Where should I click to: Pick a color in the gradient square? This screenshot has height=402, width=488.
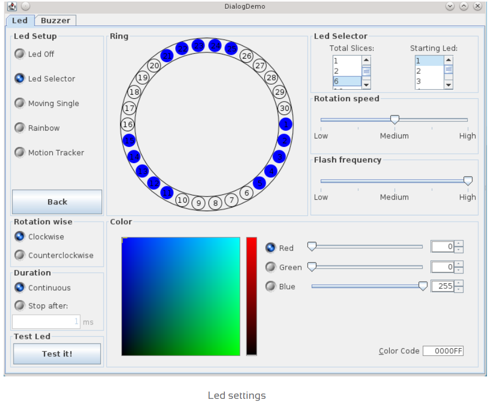[180, 296]
